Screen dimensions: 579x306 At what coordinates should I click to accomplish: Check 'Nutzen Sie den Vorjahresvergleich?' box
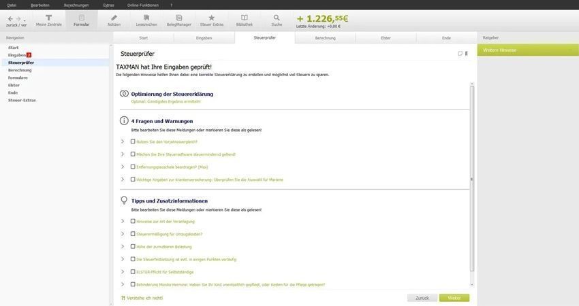pyautogui.click(x=133, y=141)
